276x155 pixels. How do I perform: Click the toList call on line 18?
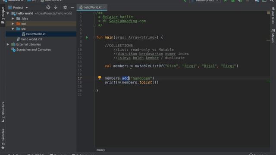[146, 82]
